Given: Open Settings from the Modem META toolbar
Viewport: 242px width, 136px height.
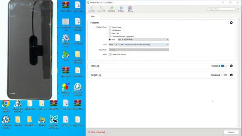Looking at the screenshot, I should [x=121, y=9].
